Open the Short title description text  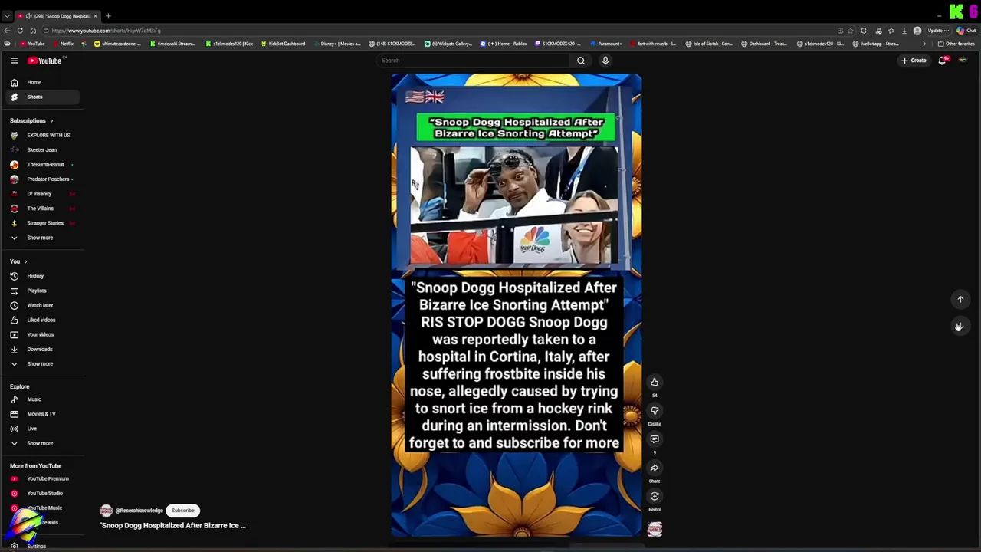point(173,526)
